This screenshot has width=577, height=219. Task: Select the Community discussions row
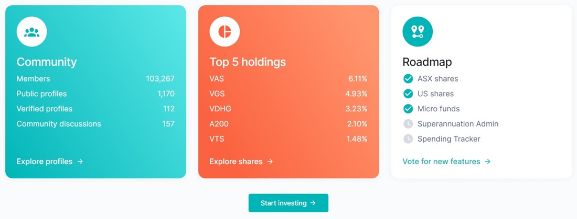point(95,124)
